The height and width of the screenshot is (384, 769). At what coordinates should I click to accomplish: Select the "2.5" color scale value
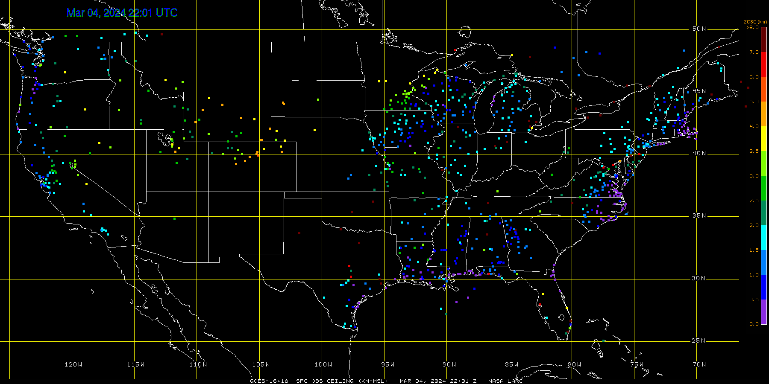pyautogui.click(x=754, y=201)
